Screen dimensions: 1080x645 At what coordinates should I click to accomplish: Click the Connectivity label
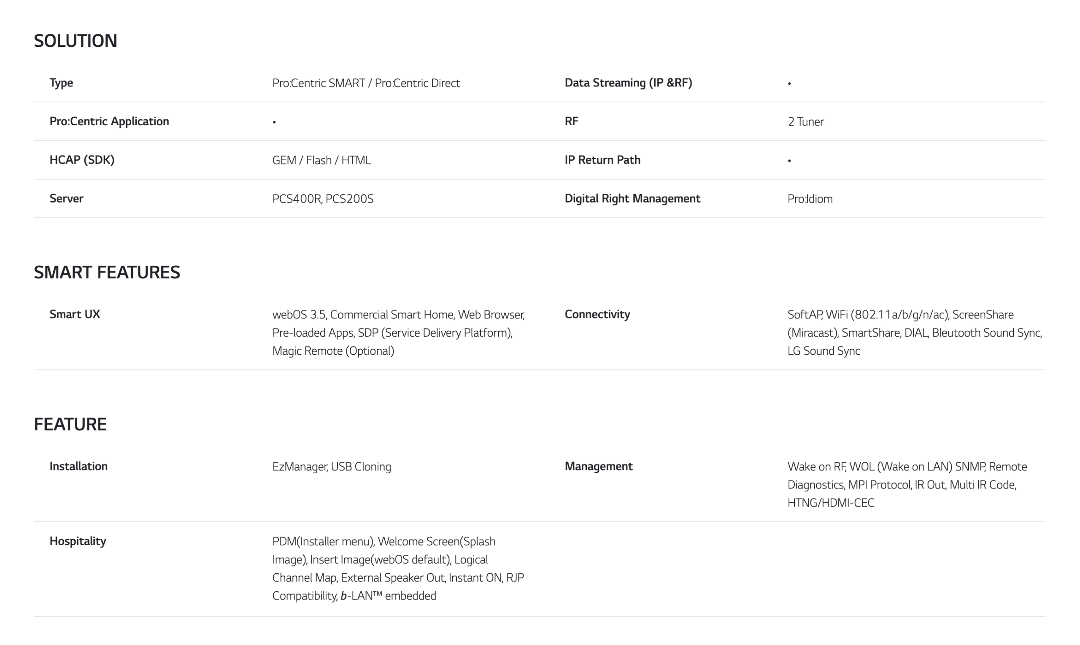click(597, 314)
